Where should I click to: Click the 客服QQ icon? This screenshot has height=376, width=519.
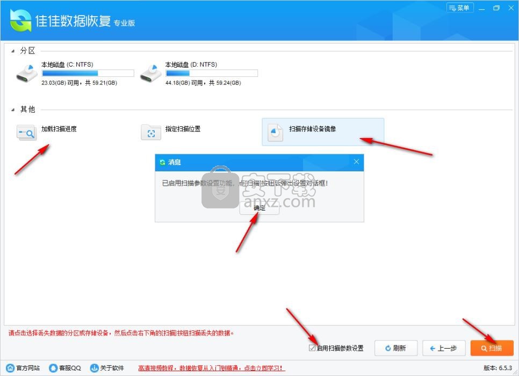tap(53, 368)
